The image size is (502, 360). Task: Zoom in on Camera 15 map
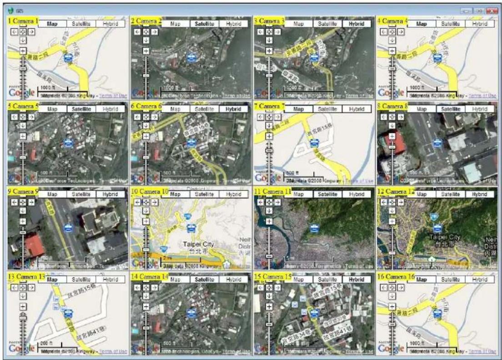tap(269, 307)
